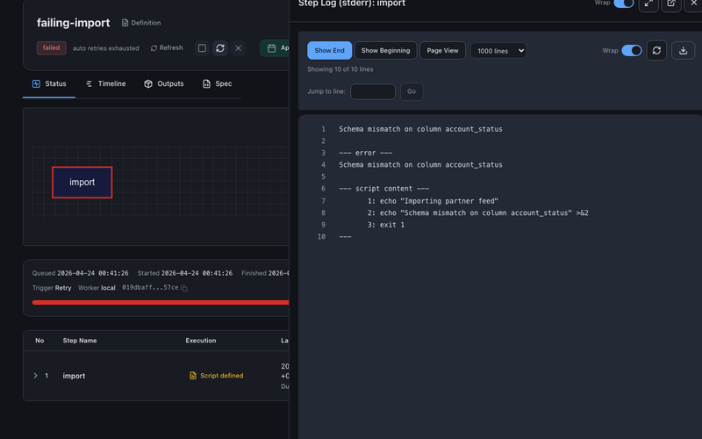The height and width of the screenshot is (439, 702).
Task: Close the Step Log panel
Action: coord(694,4)
